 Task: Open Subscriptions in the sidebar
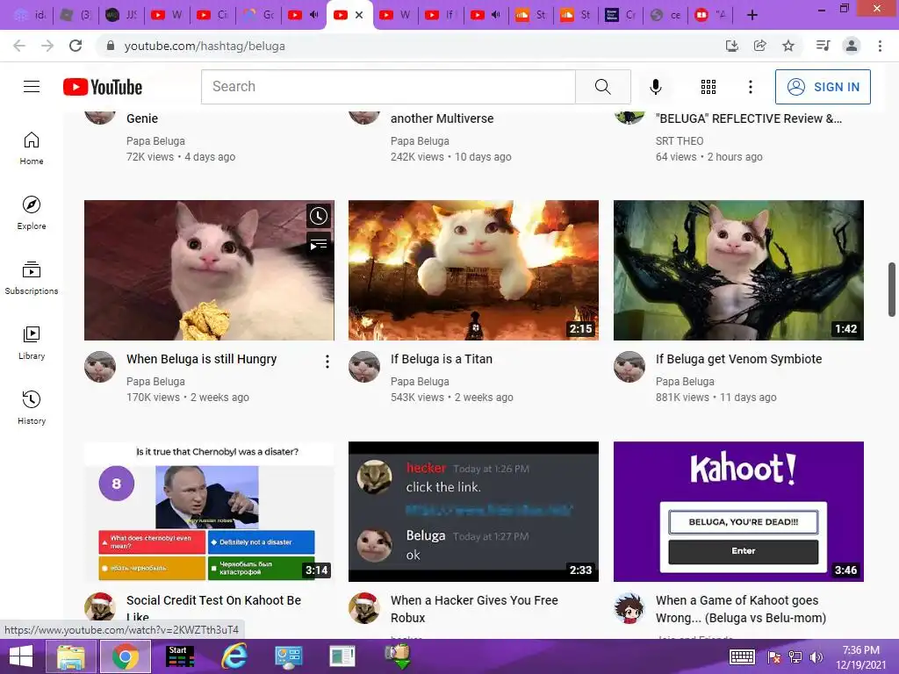coord(32,278)
